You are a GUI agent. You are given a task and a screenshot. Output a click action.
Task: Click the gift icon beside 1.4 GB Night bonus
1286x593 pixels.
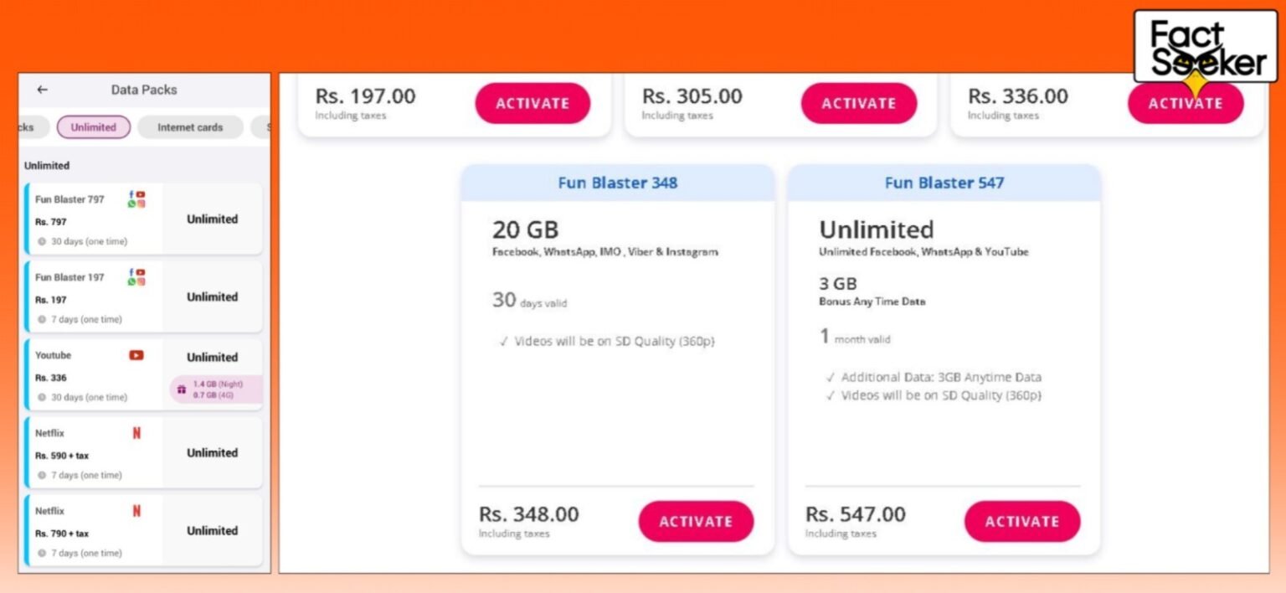[181, 389]
